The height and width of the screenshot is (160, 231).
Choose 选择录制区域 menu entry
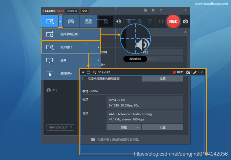pos(71,34)
